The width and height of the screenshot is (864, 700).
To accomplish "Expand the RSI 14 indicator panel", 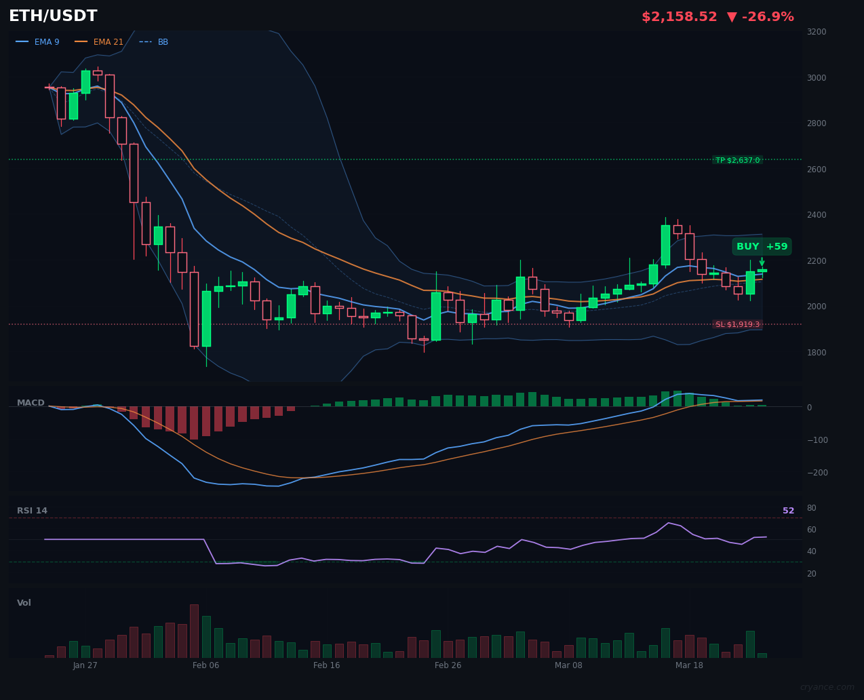I will pos(34,510).
